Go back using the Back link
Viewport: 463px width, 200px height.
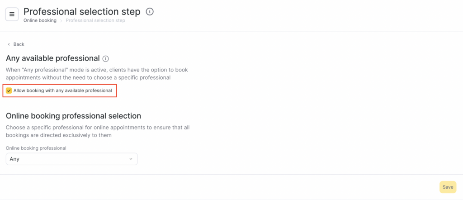click(x=19, y=44)
